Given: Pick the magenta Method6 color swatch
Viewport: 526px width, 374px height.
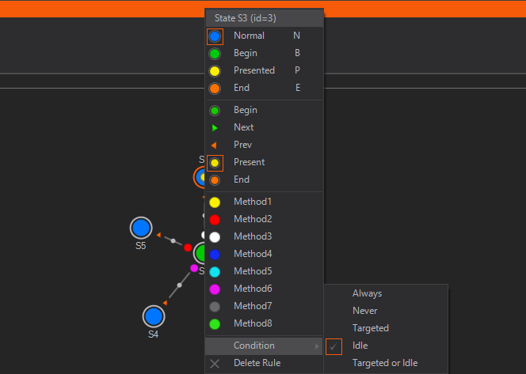Looking at the screenshot, I should coord(215,289).
